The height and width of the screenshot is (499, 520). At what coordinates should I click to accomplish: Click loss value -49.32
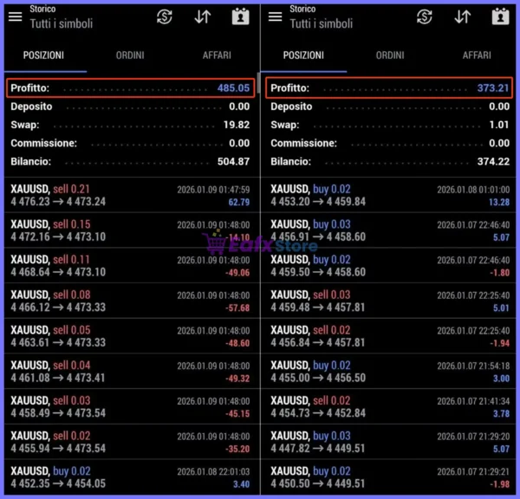click(237, 379)
